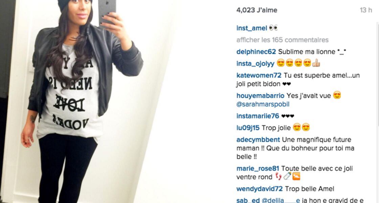Click the 4,023 J'aime likes count
379x203 pixels.
point(257,10)
